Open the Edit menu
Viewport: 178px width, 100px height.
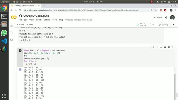point(26,20)
